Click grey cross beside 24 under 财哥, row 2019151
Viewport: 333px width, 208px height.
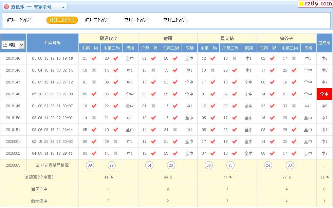point(175,130)
